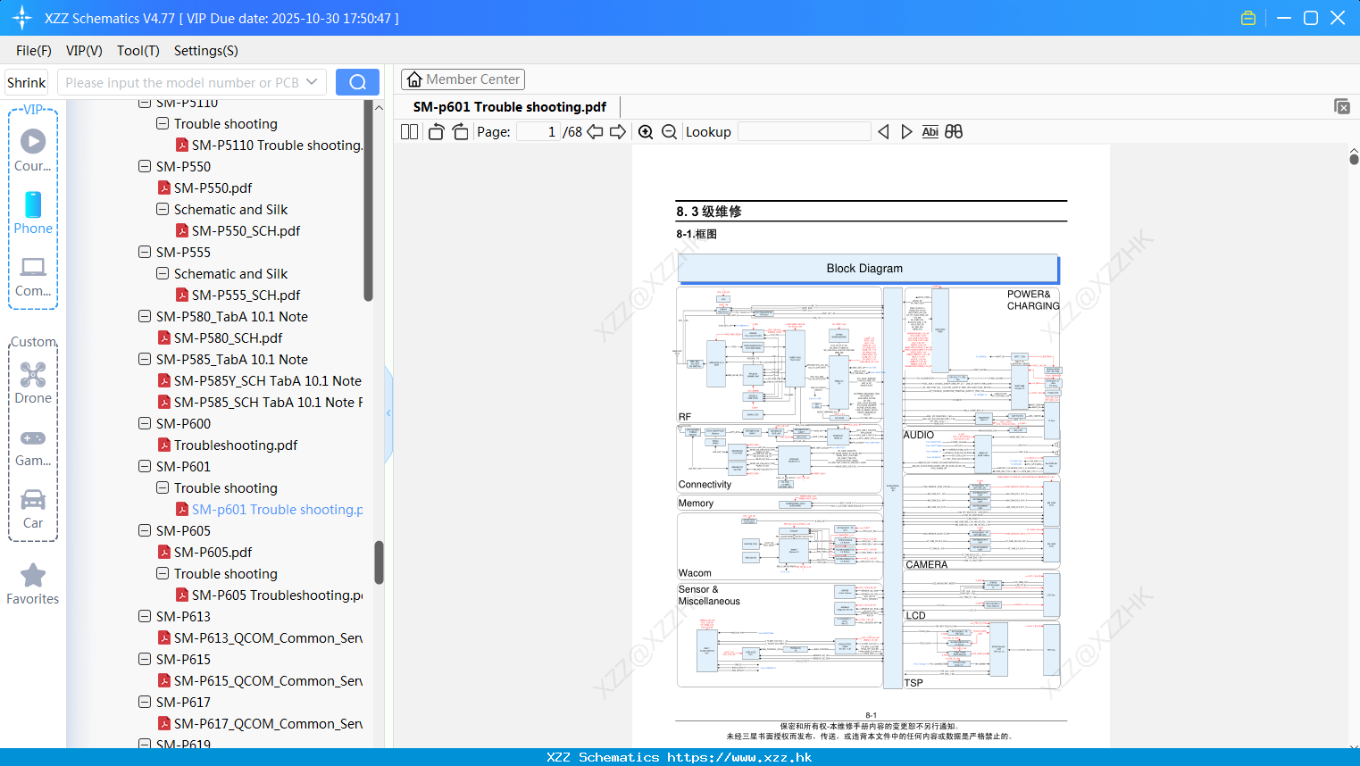1360x766 pixels.
Task: Click the Lookup text field
Action: (805, 131)
